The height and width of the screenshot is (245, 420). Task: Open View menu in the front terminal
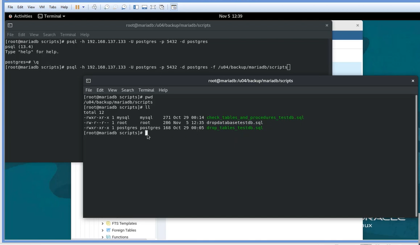[112, 90]
